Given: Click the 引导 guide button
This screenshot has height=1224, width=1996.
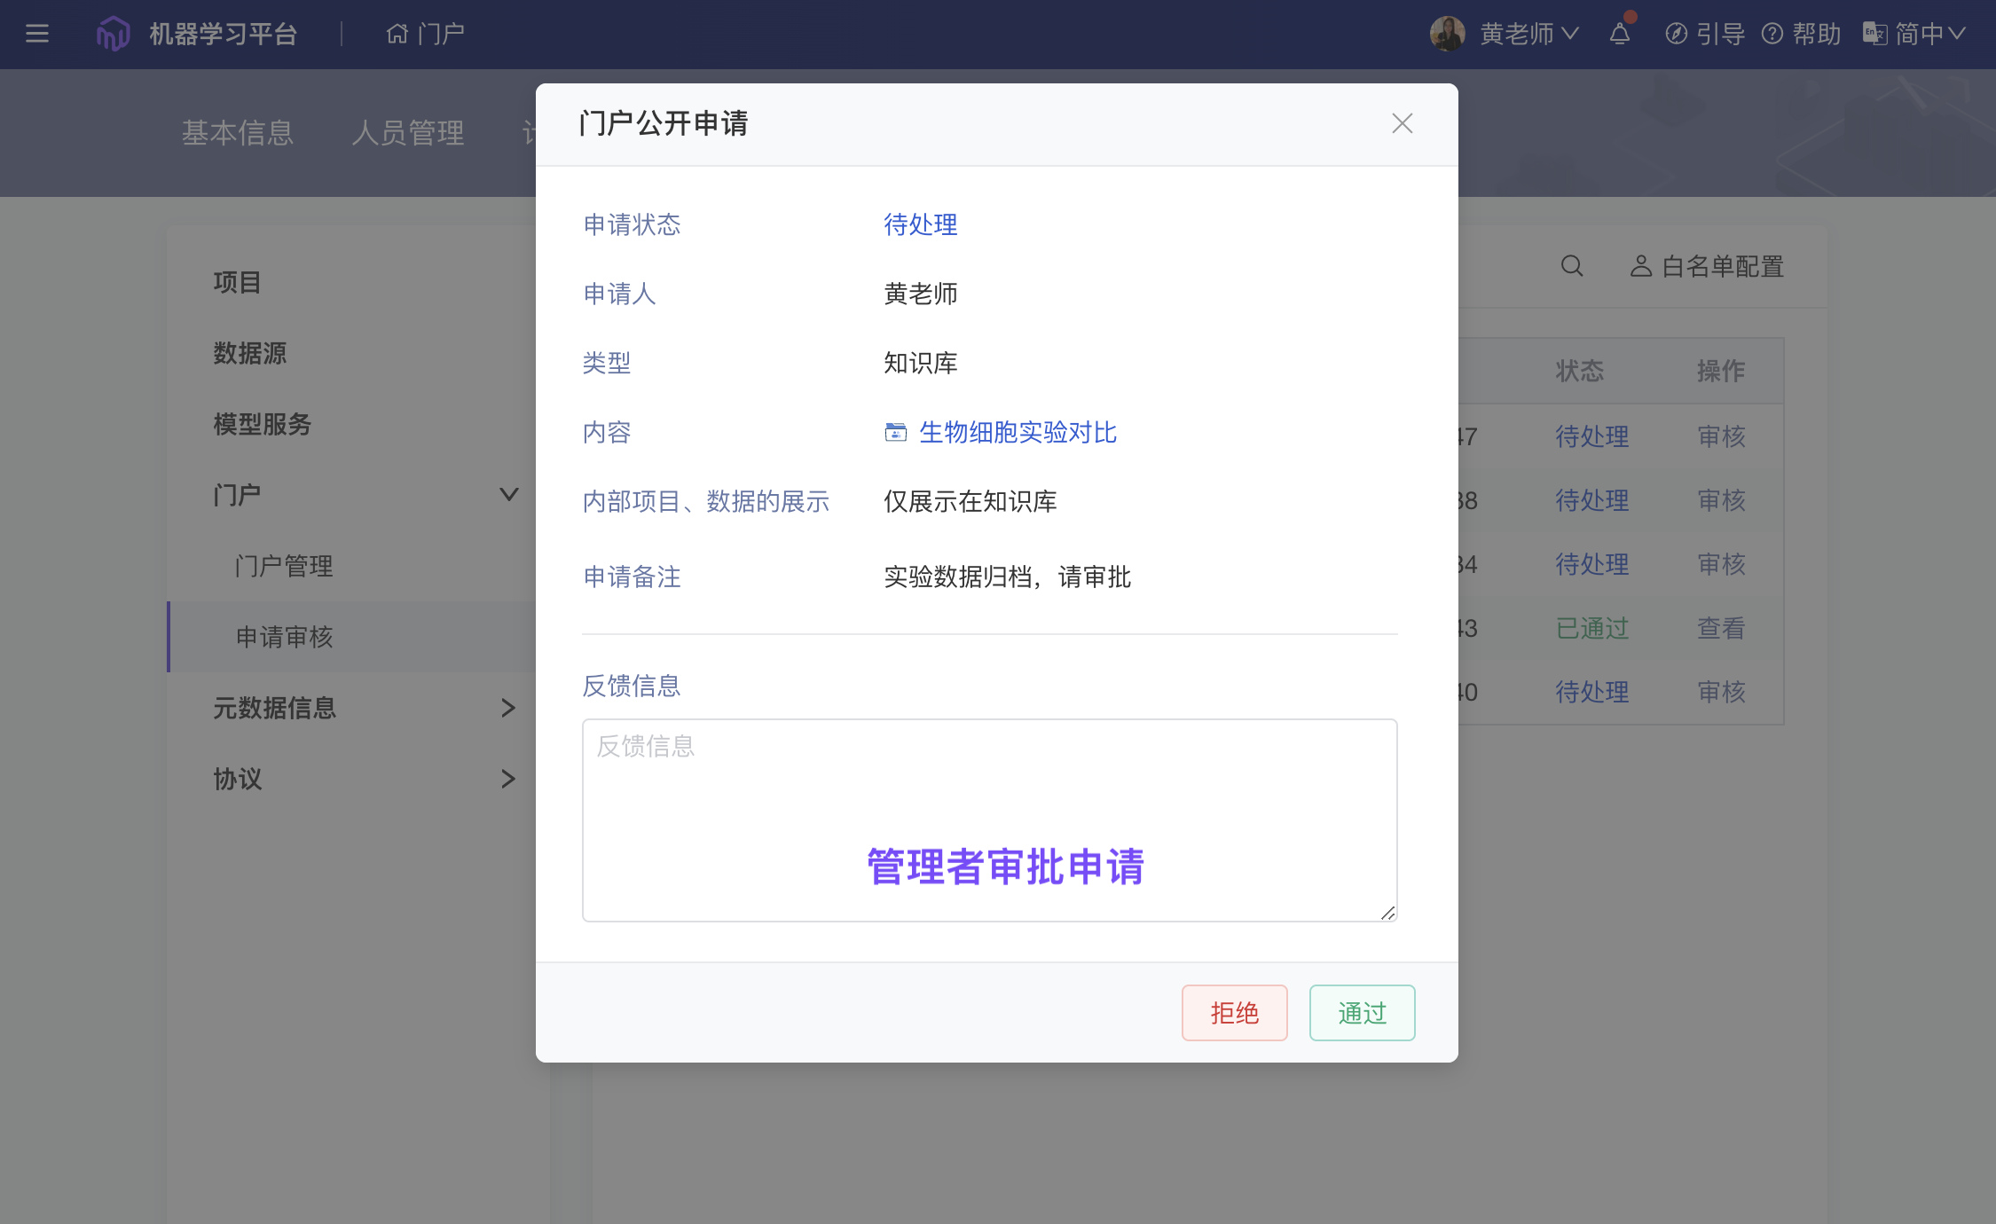Looking at the screenshot, I should click(1705, 34).
